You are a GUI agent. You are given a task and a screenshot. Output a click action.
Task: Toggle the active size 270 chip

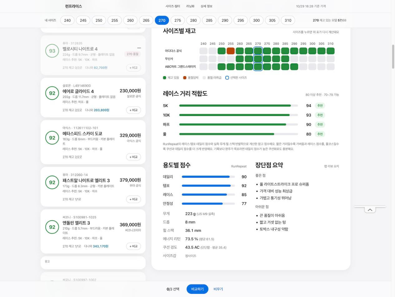click(x=162, y=20)
